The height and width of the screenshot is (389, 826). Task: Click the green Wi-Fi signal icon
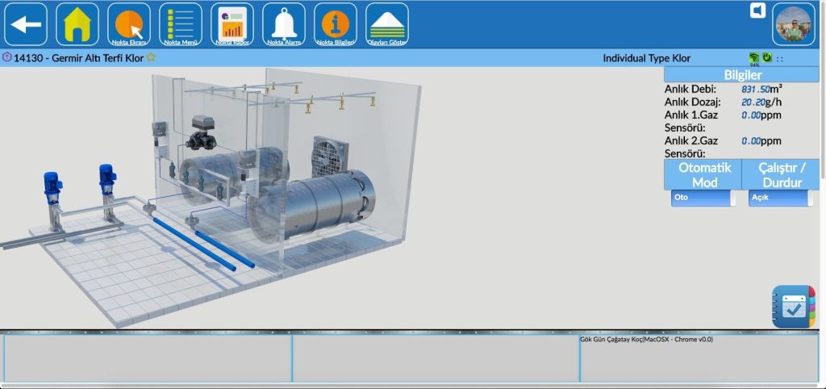[x=754, y=57]
